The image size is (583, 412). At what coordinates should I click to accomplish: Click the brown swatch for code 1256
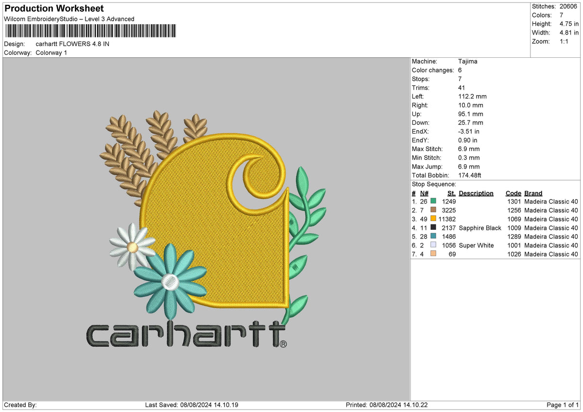coord(433,210)
